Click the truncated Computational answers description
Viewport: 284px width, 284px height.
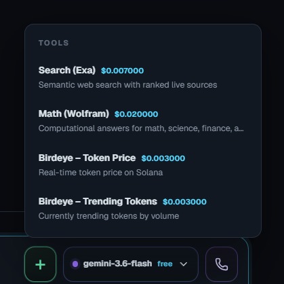[141, 128]
